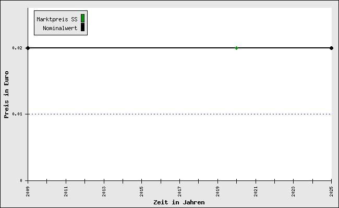This screenshot has height=208, width=339.
Task: Click the 'Marktpreis SS' legend label
Action: point(57,19)
